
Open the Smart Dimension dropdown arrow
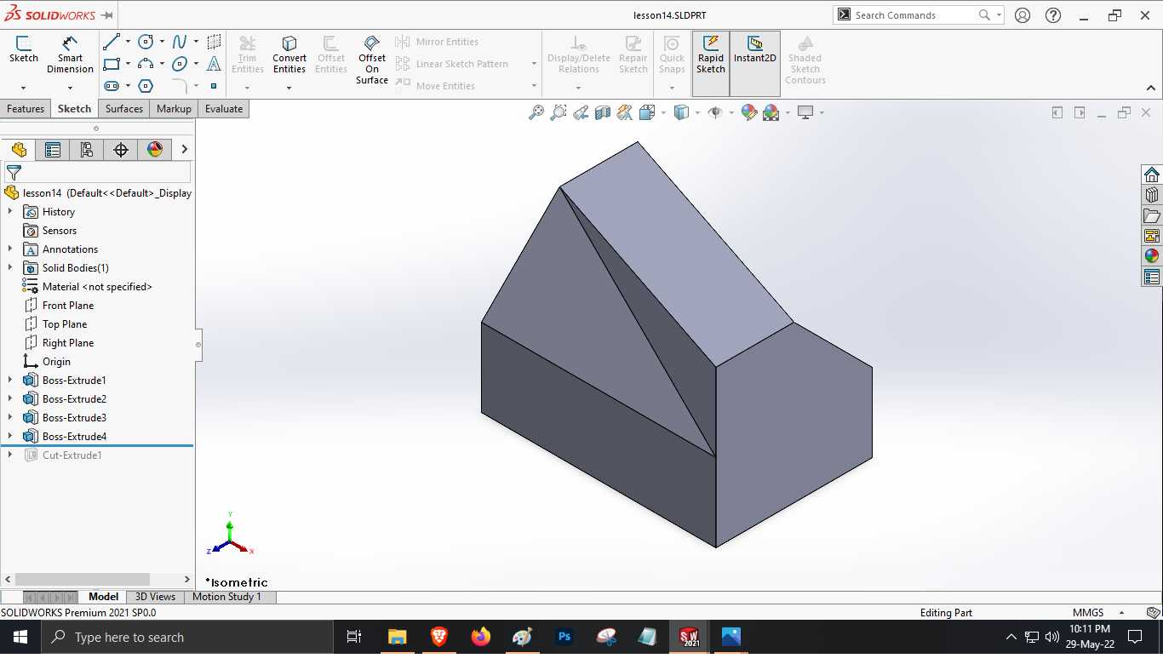(x=70, y=88)
